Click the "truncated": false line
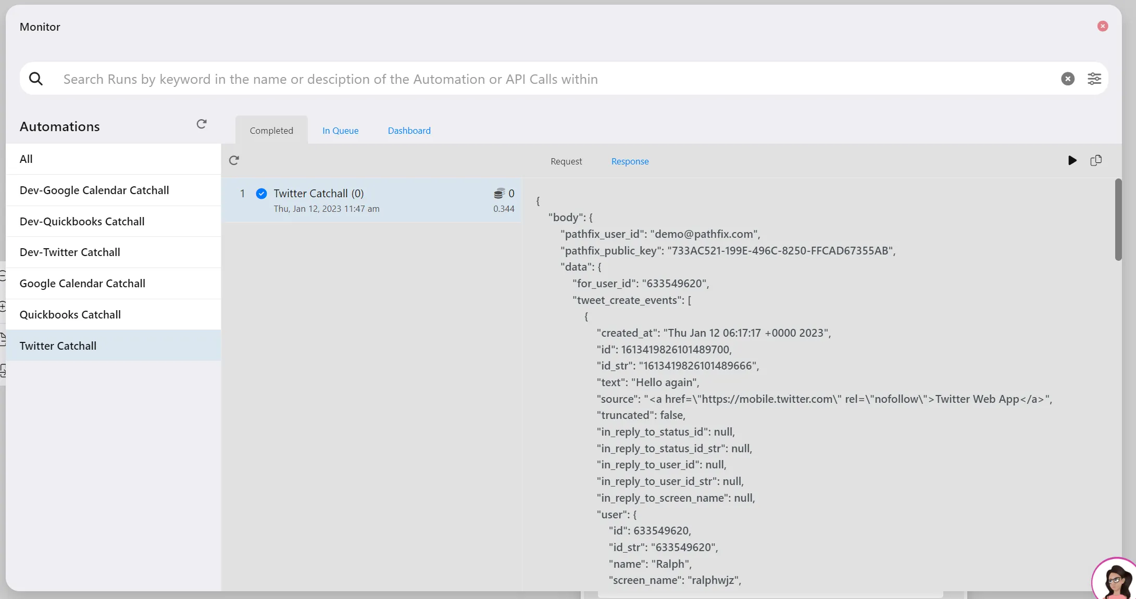 641,415
